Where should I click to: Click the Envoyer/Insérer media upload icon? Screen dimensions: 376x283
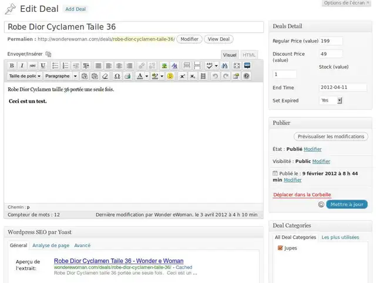click(x=48, y=54)
